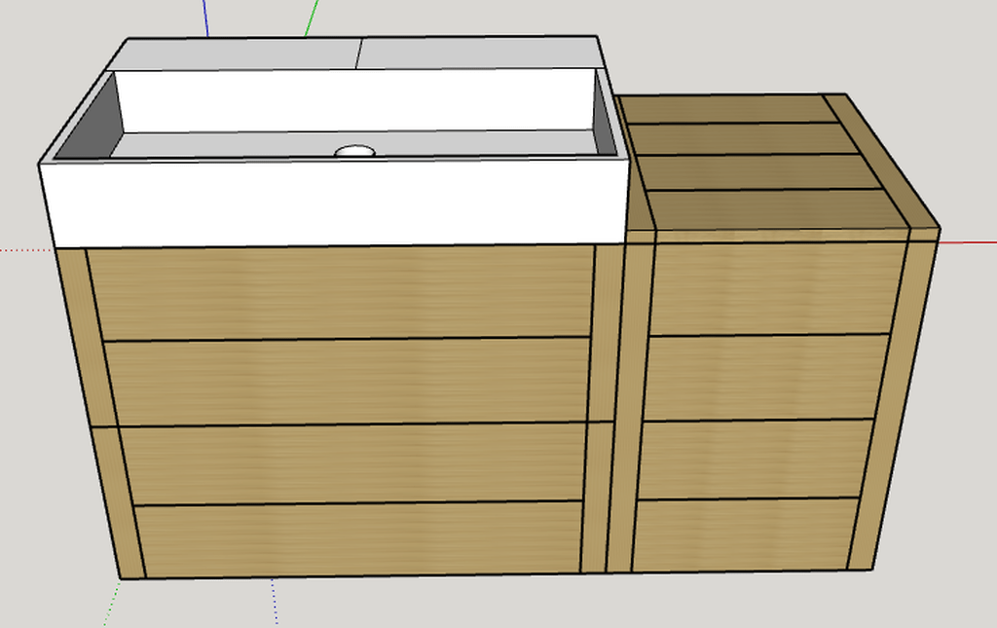Select the gray left inner wall of the sink

[x=89, y=116]
